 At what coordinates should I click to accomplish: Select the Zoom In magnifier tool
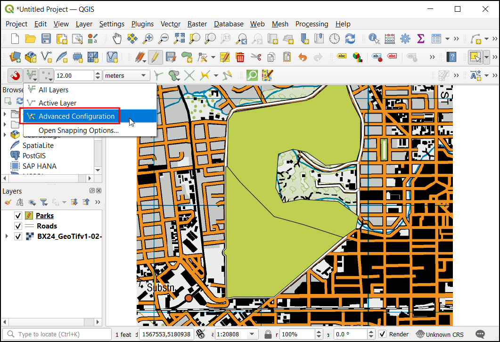[148, 39]
